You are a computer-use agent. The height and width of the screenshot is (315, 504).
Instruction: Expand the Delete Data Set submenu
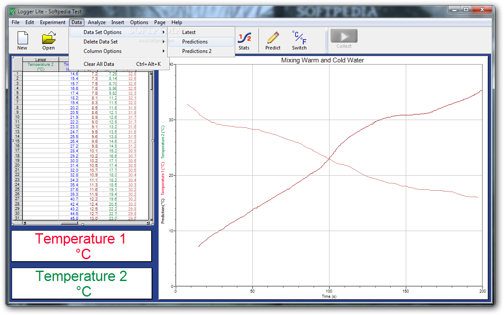coord(119,42)
